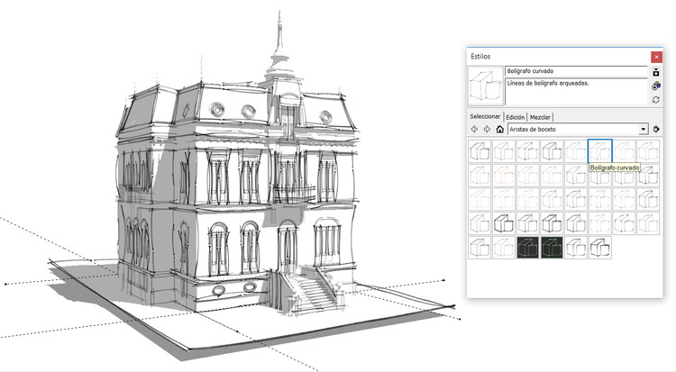Select the Seleccionar tab
Screen dimensions: 676x372
pos(486,117)
